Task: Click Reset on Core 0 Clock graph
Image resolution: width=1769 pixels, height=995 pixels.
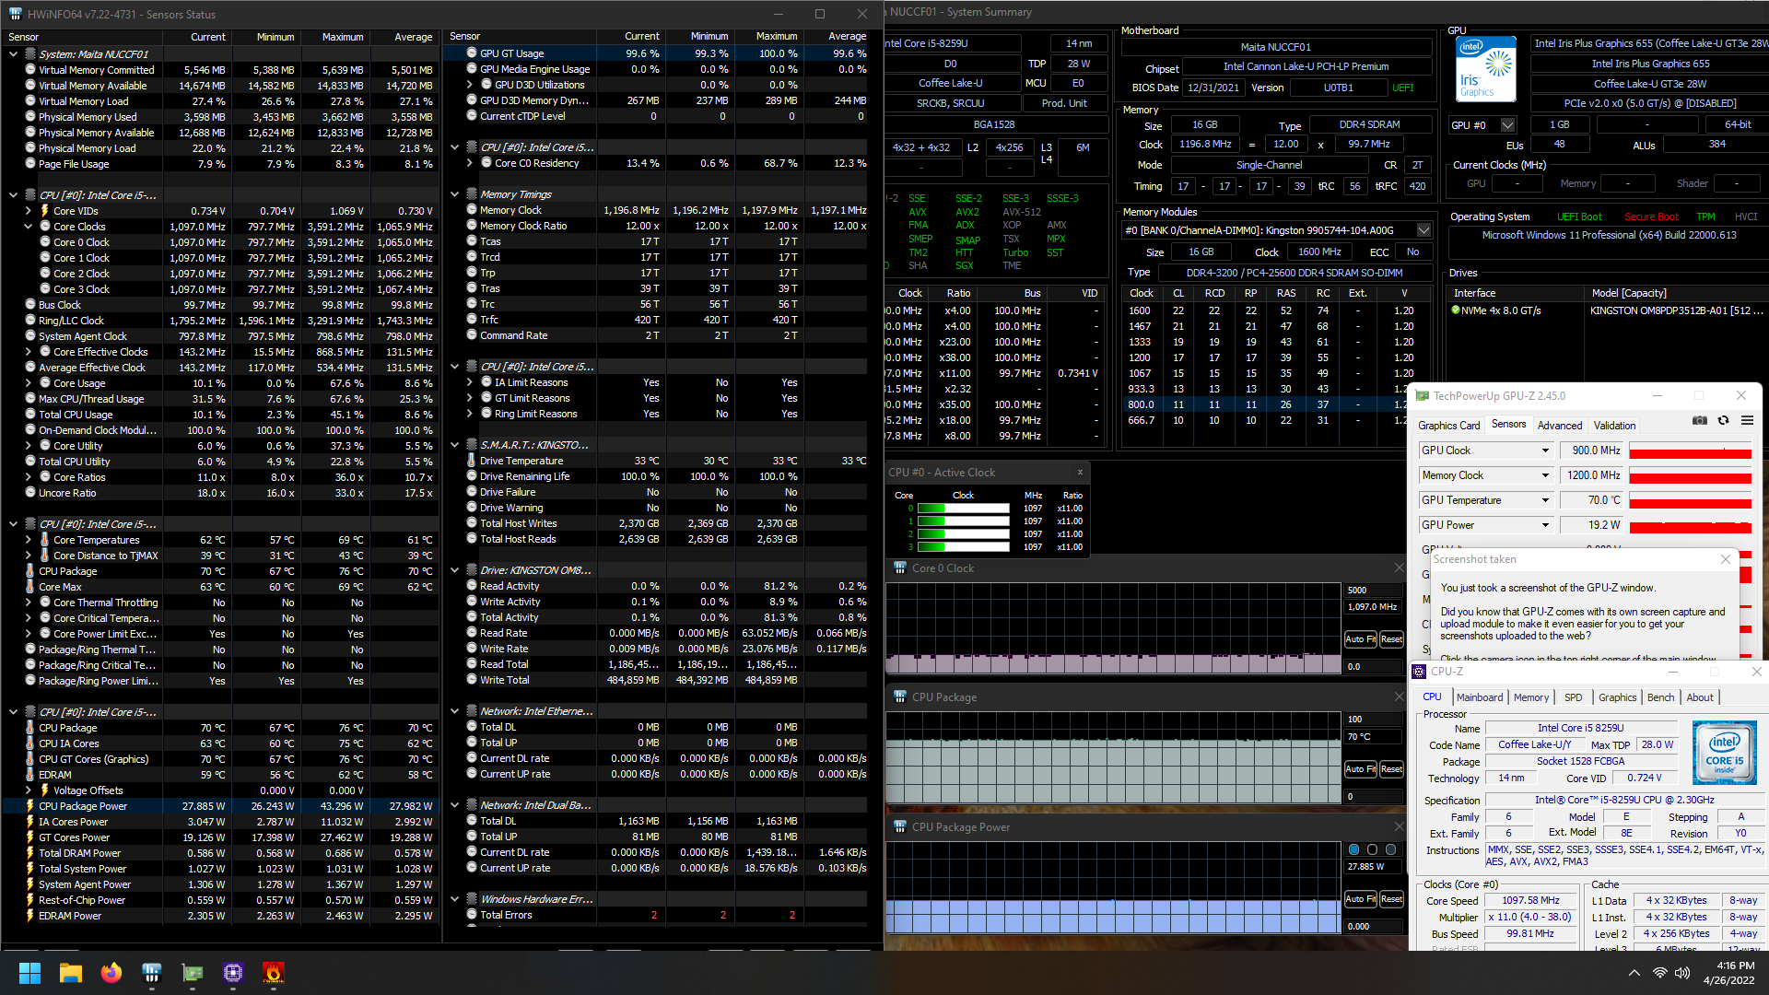Action: 1391,639
